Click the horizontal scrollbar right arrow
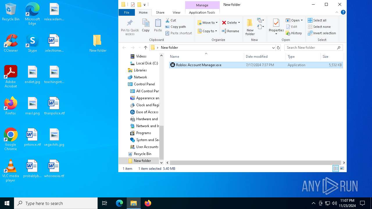 click(x=344, y=163)
